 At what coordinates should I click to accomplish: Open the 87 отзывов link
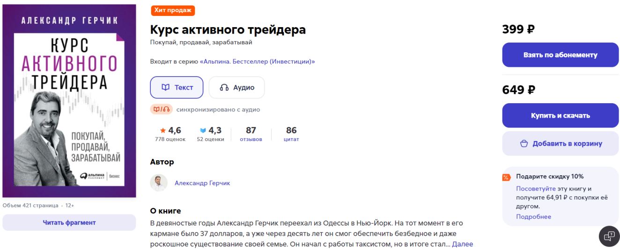pos(251,134)
